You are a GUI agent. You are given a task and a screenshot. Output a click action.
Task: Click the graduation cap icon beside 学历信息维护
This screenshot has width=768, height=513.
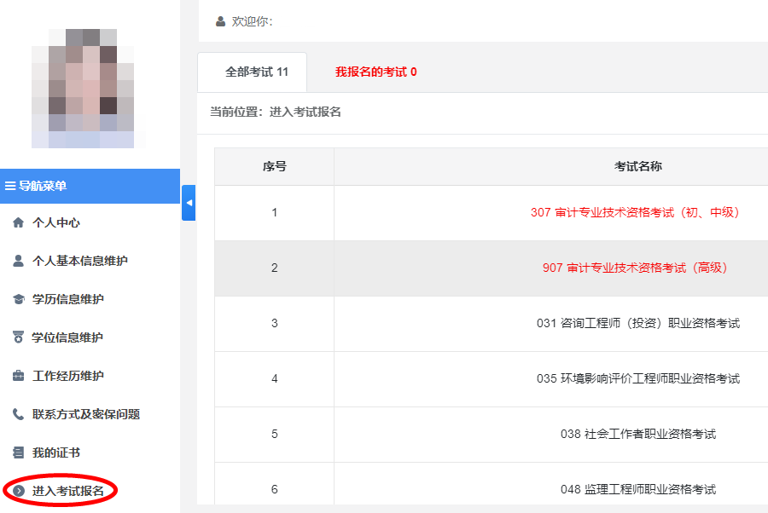click(18, 299)
